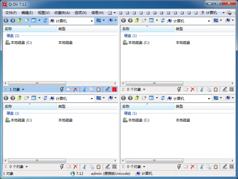
Task: Select 本地磁盘 (C:) in top-left pane
Action: (19, 43)
